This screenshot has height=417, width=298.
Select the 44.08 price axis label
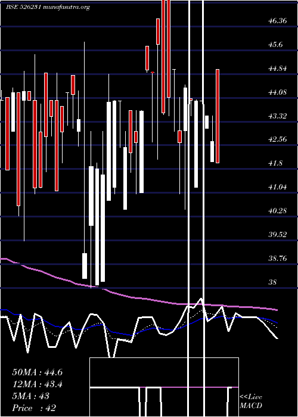[278, 92]
